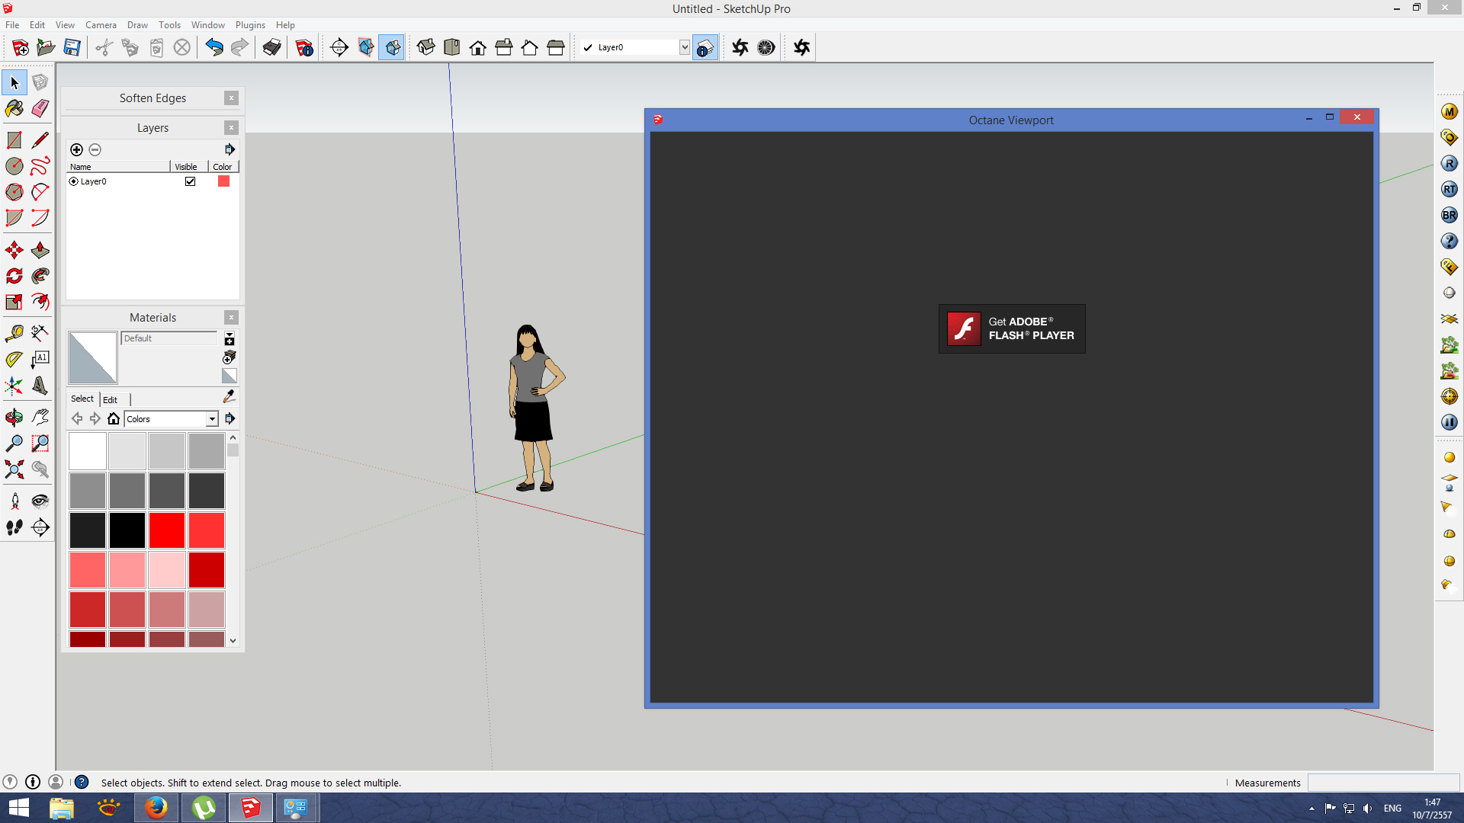The image size is (1464, 823).
Task: Select the Paint Bucket tool
Action: tap(14, 108)
